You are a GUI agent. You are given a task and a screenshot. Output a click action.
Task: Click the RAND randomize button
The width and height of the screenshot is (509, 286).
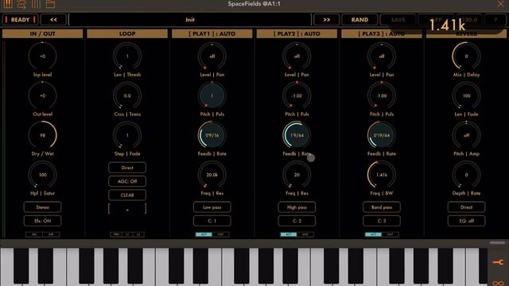(x=359, y=20)
